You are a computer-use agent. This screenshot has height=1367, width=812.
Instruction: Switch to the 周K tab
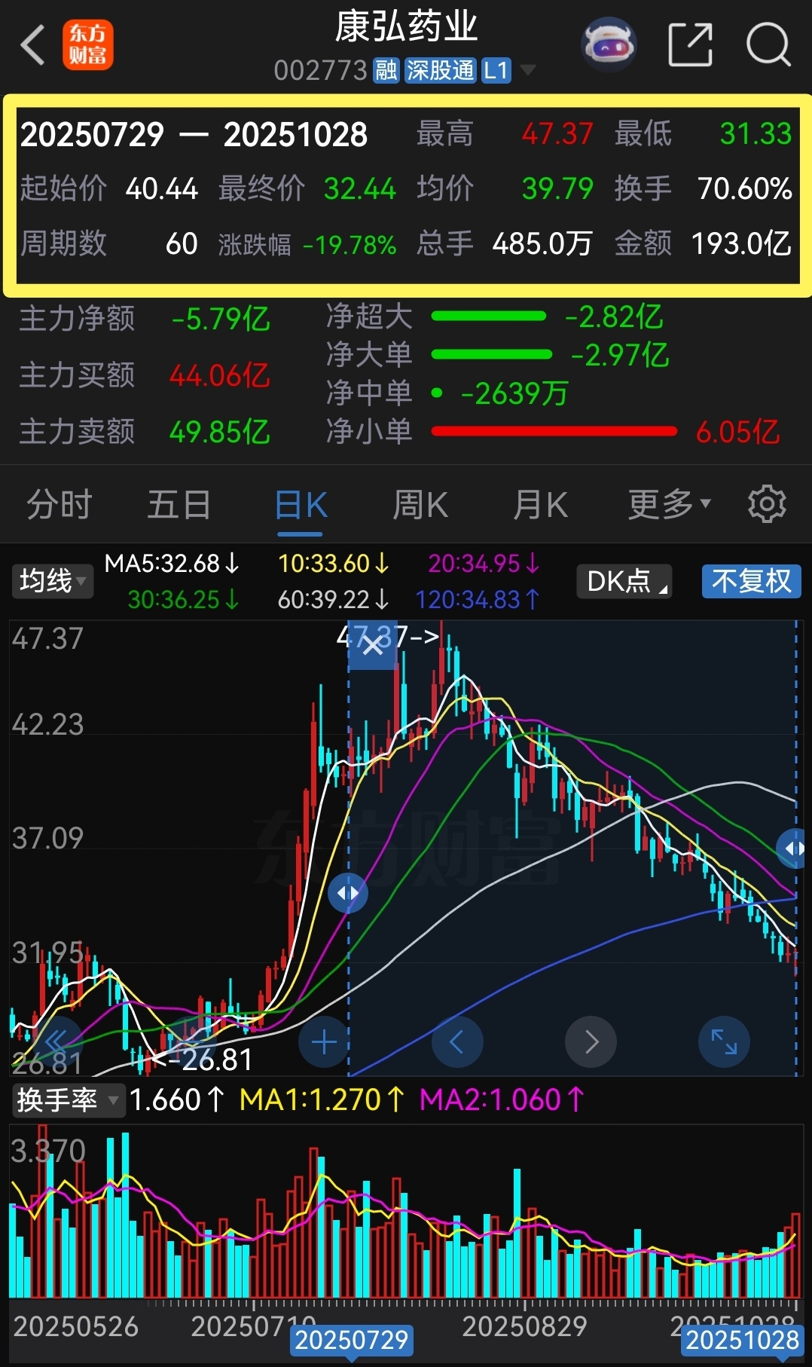click(x=420, y=504)
